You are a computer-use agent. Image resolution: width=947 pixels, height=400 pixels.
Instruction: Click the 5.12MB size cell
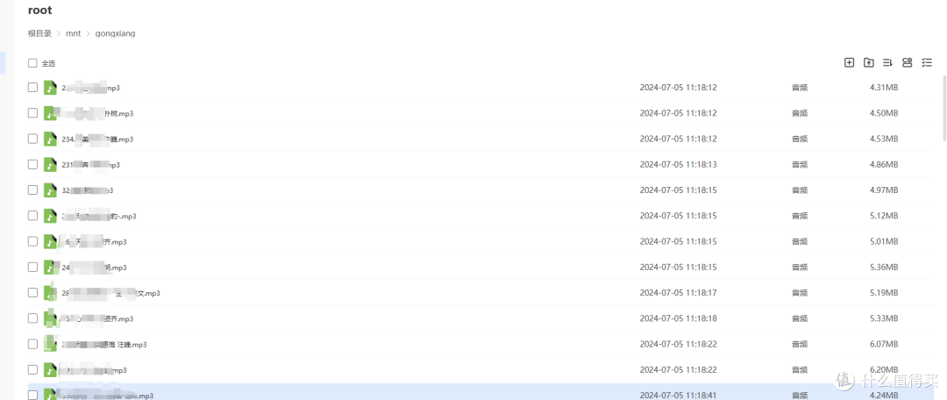(x=884, y=216)
